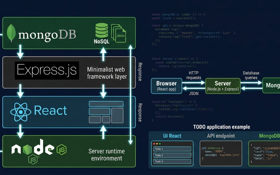Click the Todo 1 list item

point(172,149)
